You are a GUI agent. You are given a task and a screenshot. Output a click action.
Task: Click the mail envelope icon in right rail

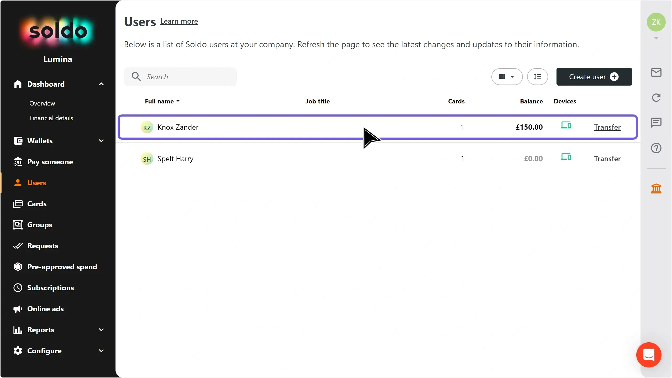point(656,72)
